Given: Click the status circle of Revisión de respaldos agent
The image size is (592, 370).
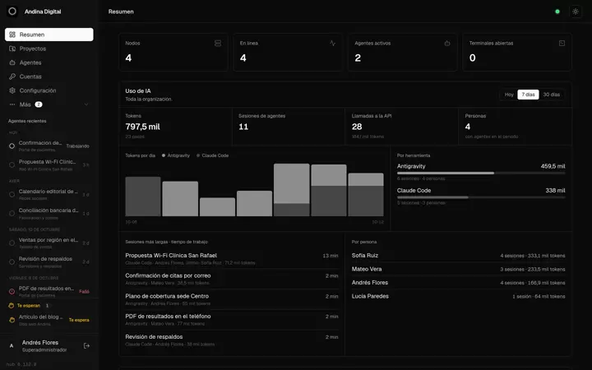Looking at the screenshot, I should (x=12, y=262).
